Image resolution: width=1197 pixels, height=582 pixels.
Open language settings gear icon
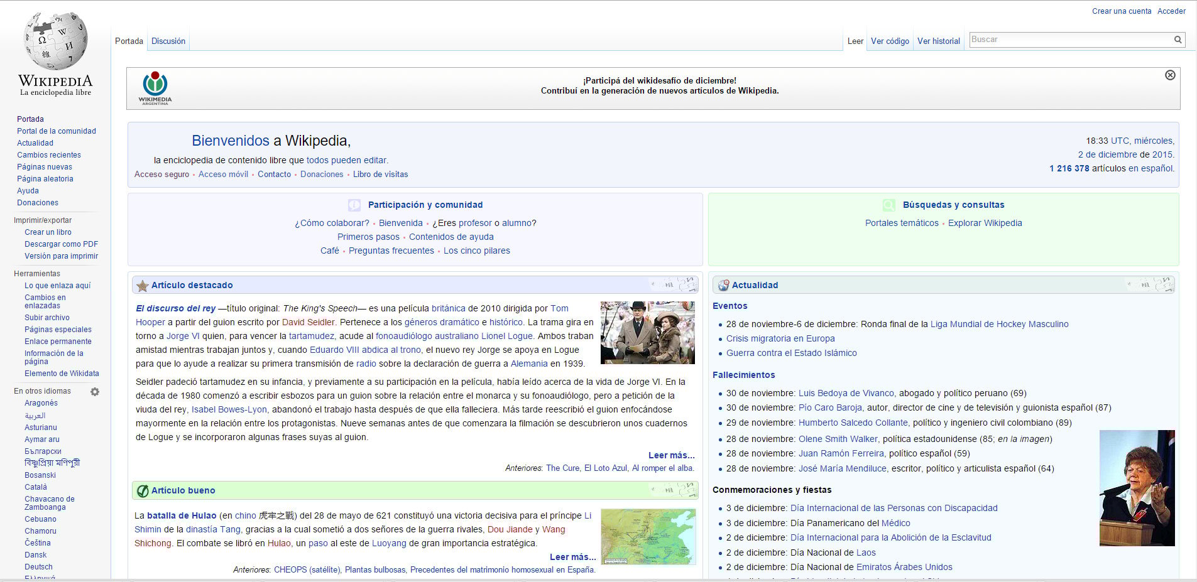pyautogui.click(x=95, y=392)
